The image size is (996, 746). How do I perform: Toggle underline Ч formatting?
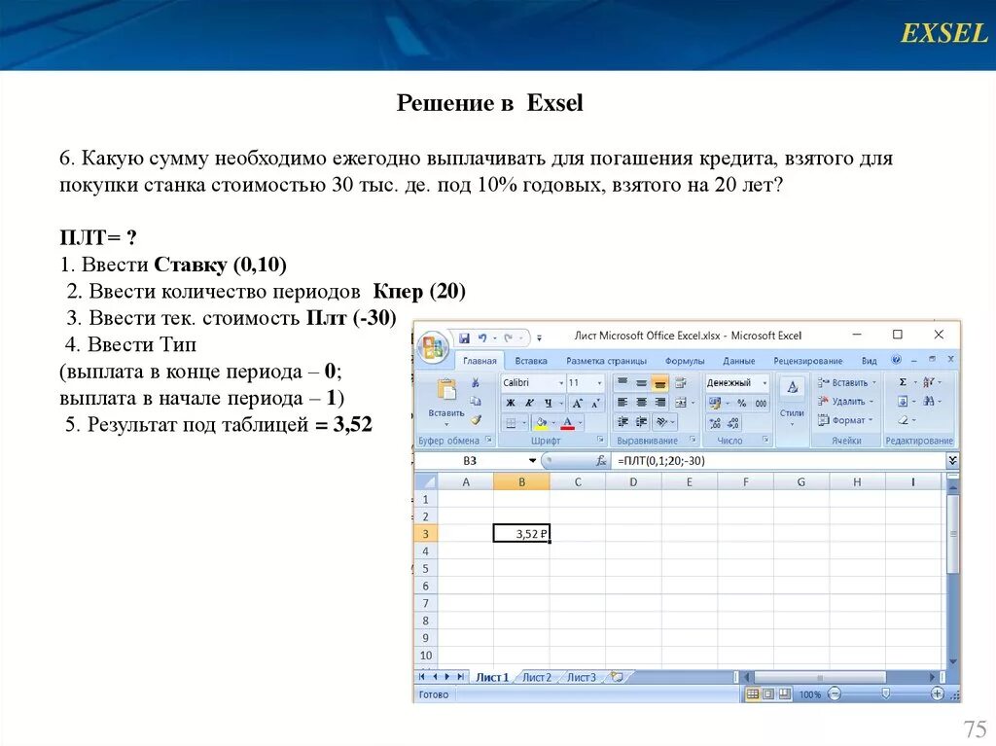(548, 403)
